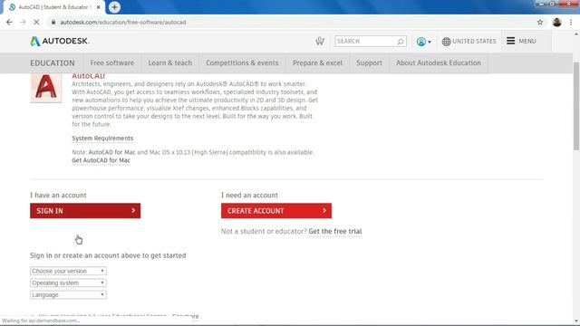Image resolution: width=580 pixels, height=326 pixels.
Task: Open the Chrome profile avatar
Action: [556, 22]
